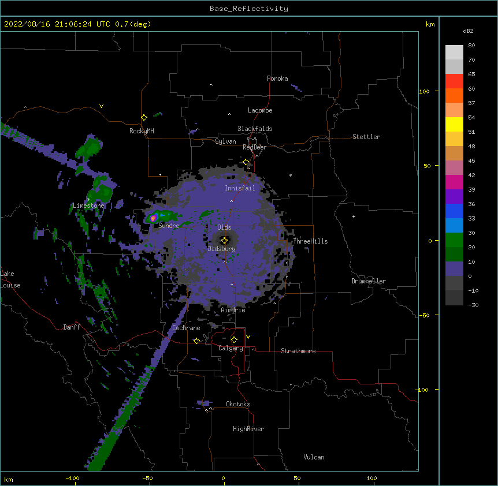
Task: Click the HighRiver label
Action: (248, 429)
